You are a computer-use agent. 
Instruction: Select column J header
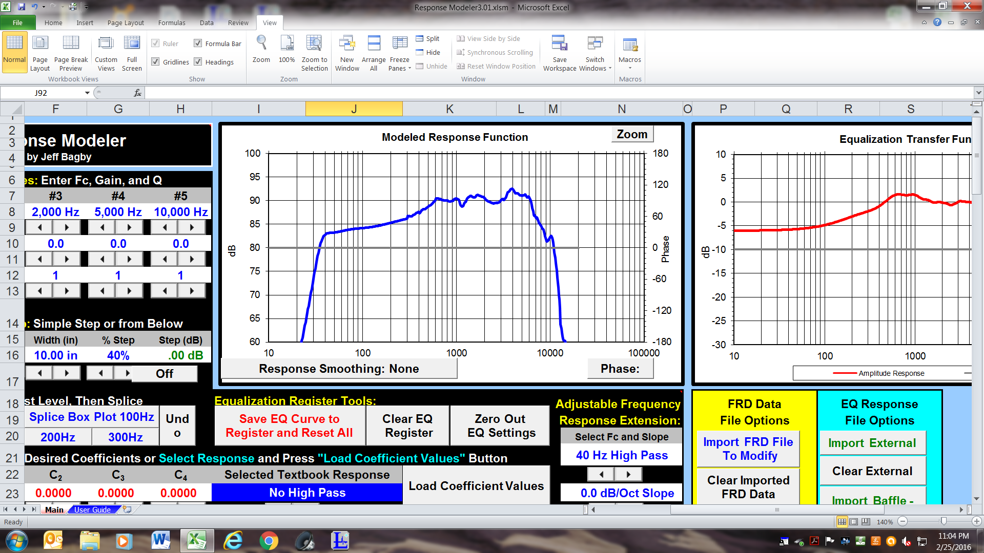[x=354, y=109]
